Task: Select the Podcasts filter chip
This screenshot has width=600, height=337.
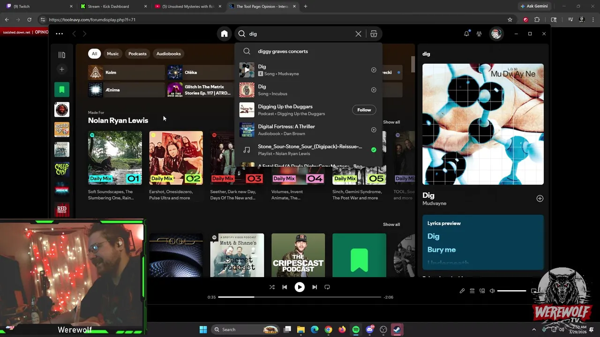Action: pos(137,53)
